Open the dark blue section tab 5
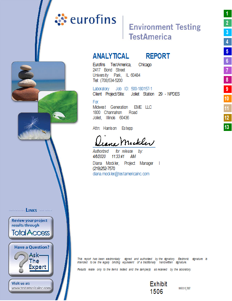 227,51
